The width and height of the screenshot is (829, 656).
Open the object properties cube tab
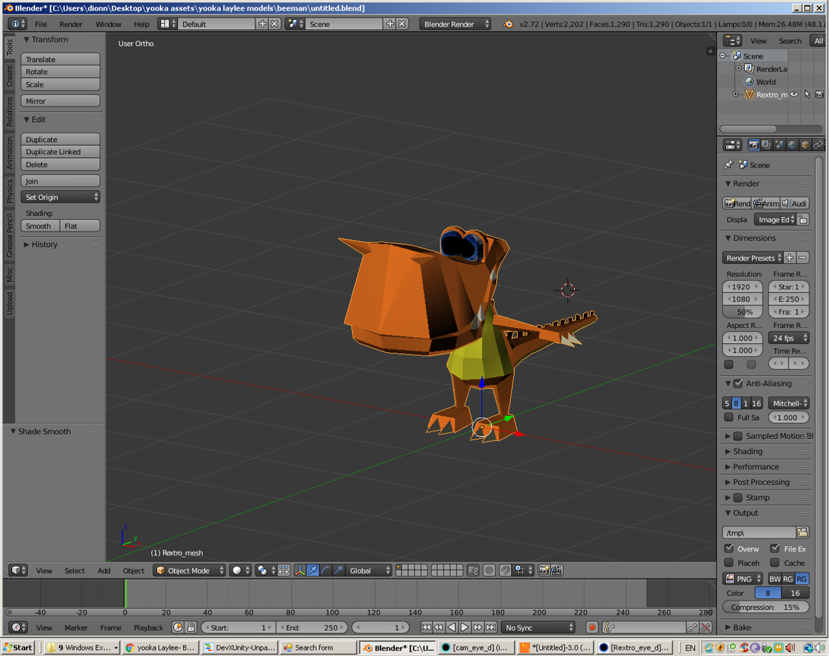coord(805,145)
